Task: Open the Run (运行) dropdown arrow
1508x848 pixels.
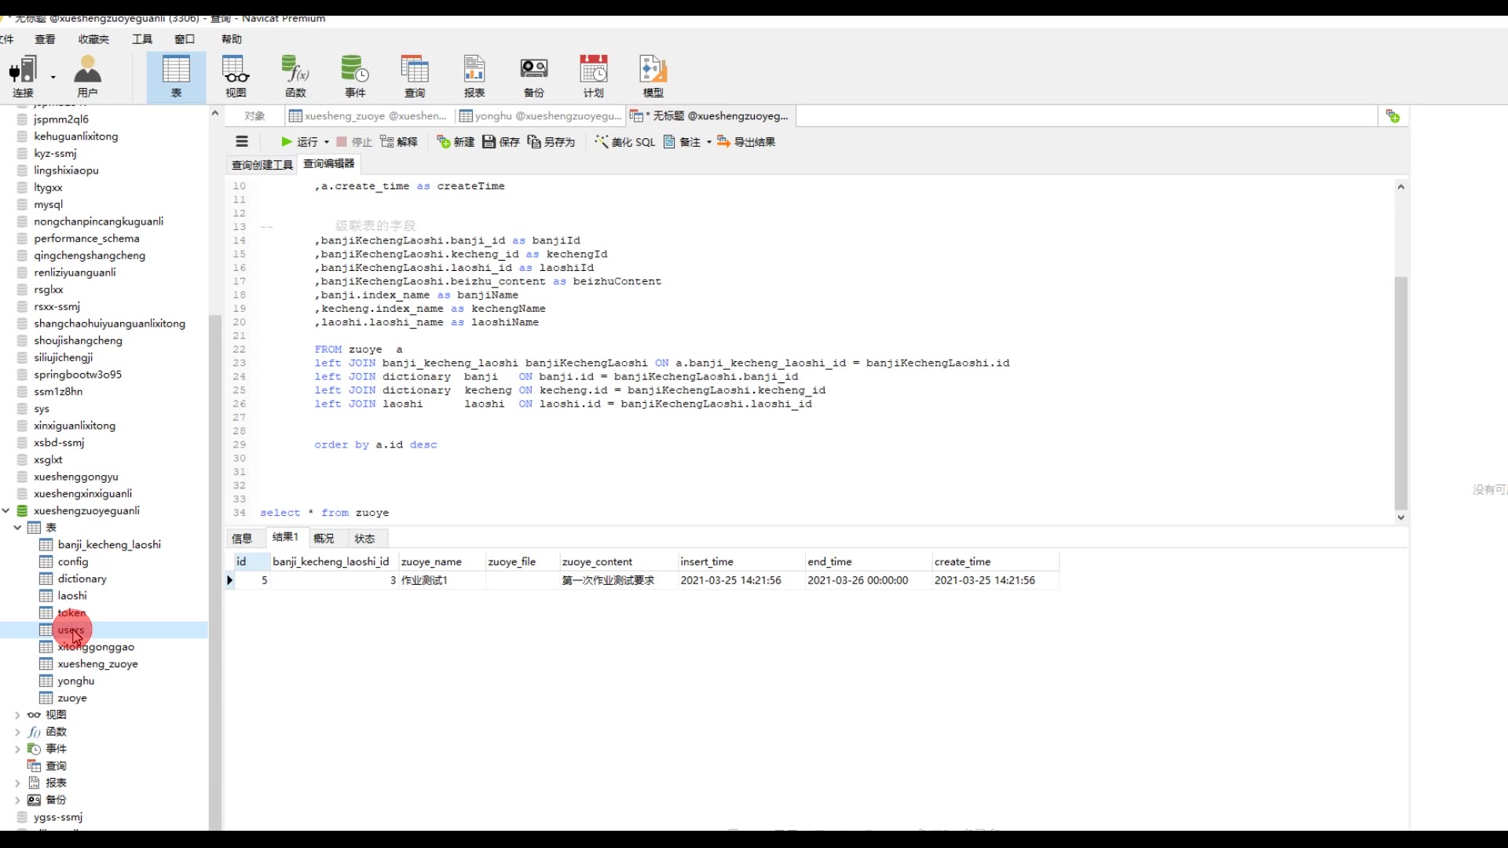Action: click(327, 142)
